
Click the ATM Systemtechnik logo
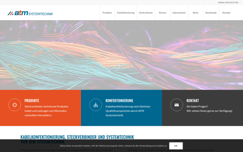(30, 13)
